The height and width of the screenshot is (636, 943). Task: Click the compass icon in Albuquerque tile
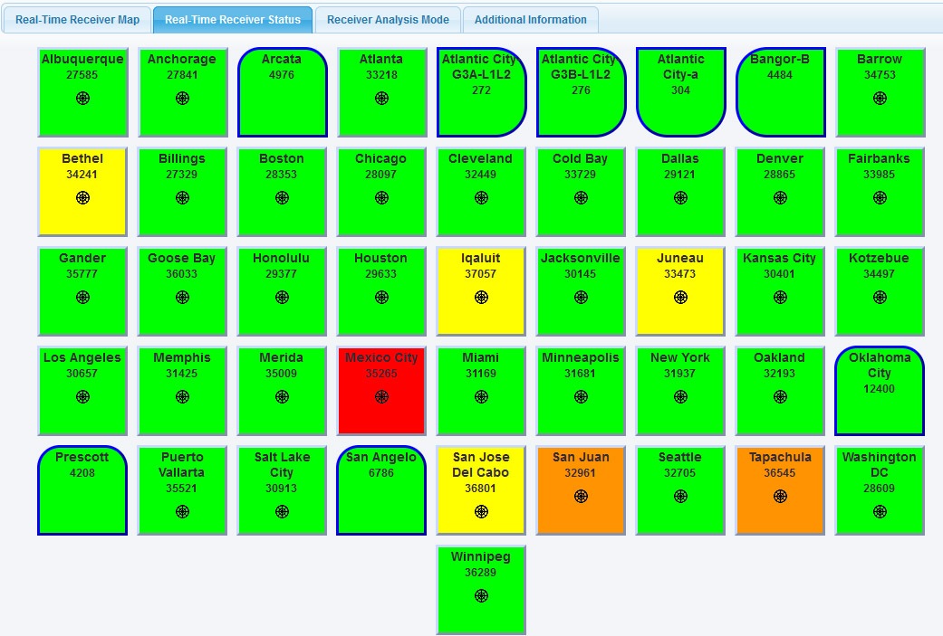click(82, 99)
